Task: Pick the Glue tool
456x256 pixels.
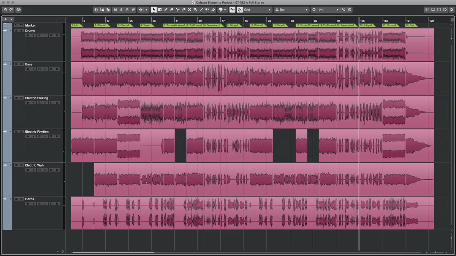Action: [183, 9]
